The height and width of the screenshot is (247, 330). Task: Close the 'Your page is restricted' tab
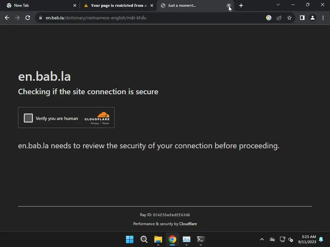tap(152, 5)
